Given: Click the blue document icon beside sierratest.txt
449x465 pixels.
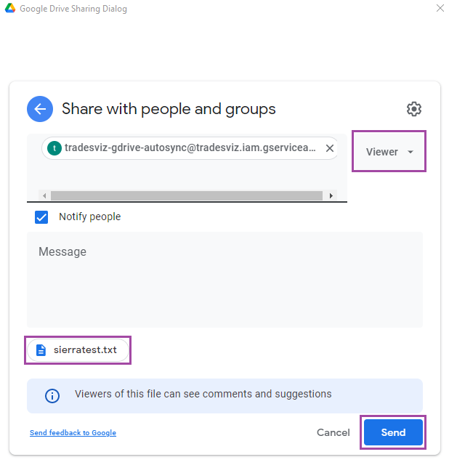Looking at the screenshot, I should [41, 350].
